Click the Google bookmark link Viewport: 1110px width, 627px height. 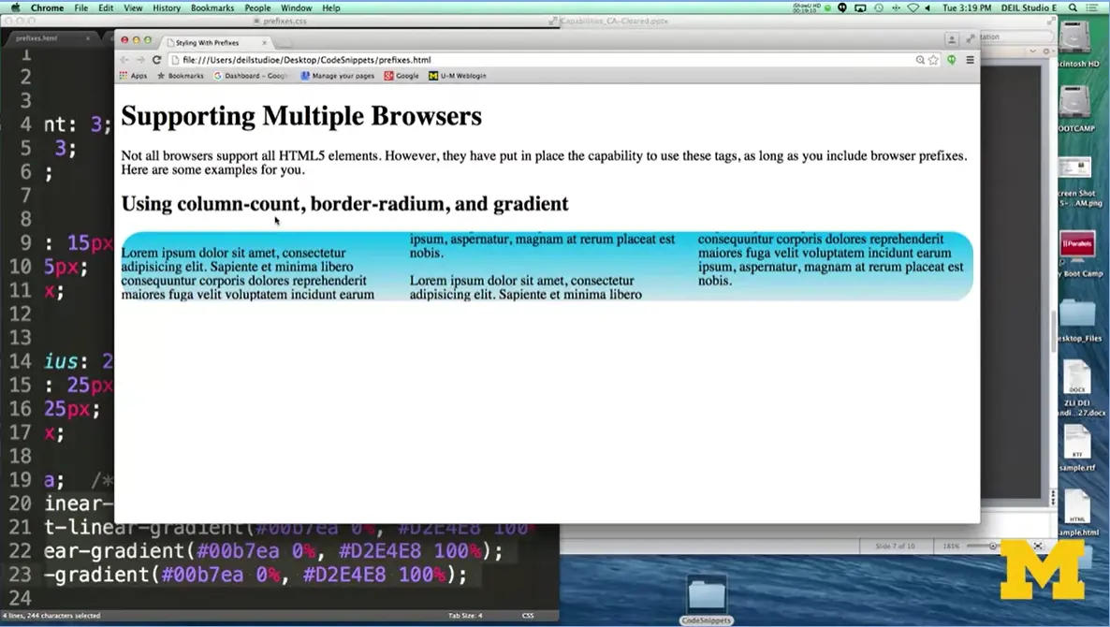click(402, 76)
